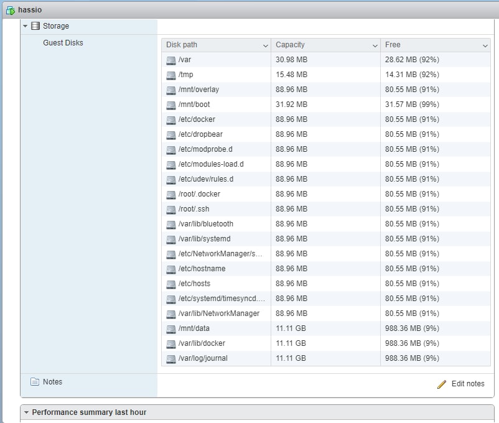Click disk icon for /etc/hosts row
This screenshot has width=499, height=423.
[x=171, y=284]
